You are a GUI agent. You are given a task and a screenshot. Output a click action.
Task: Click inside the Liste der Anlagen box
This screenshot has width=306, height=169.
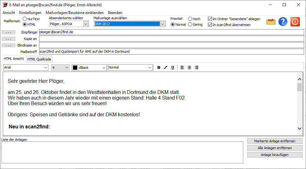coord(122,153)
